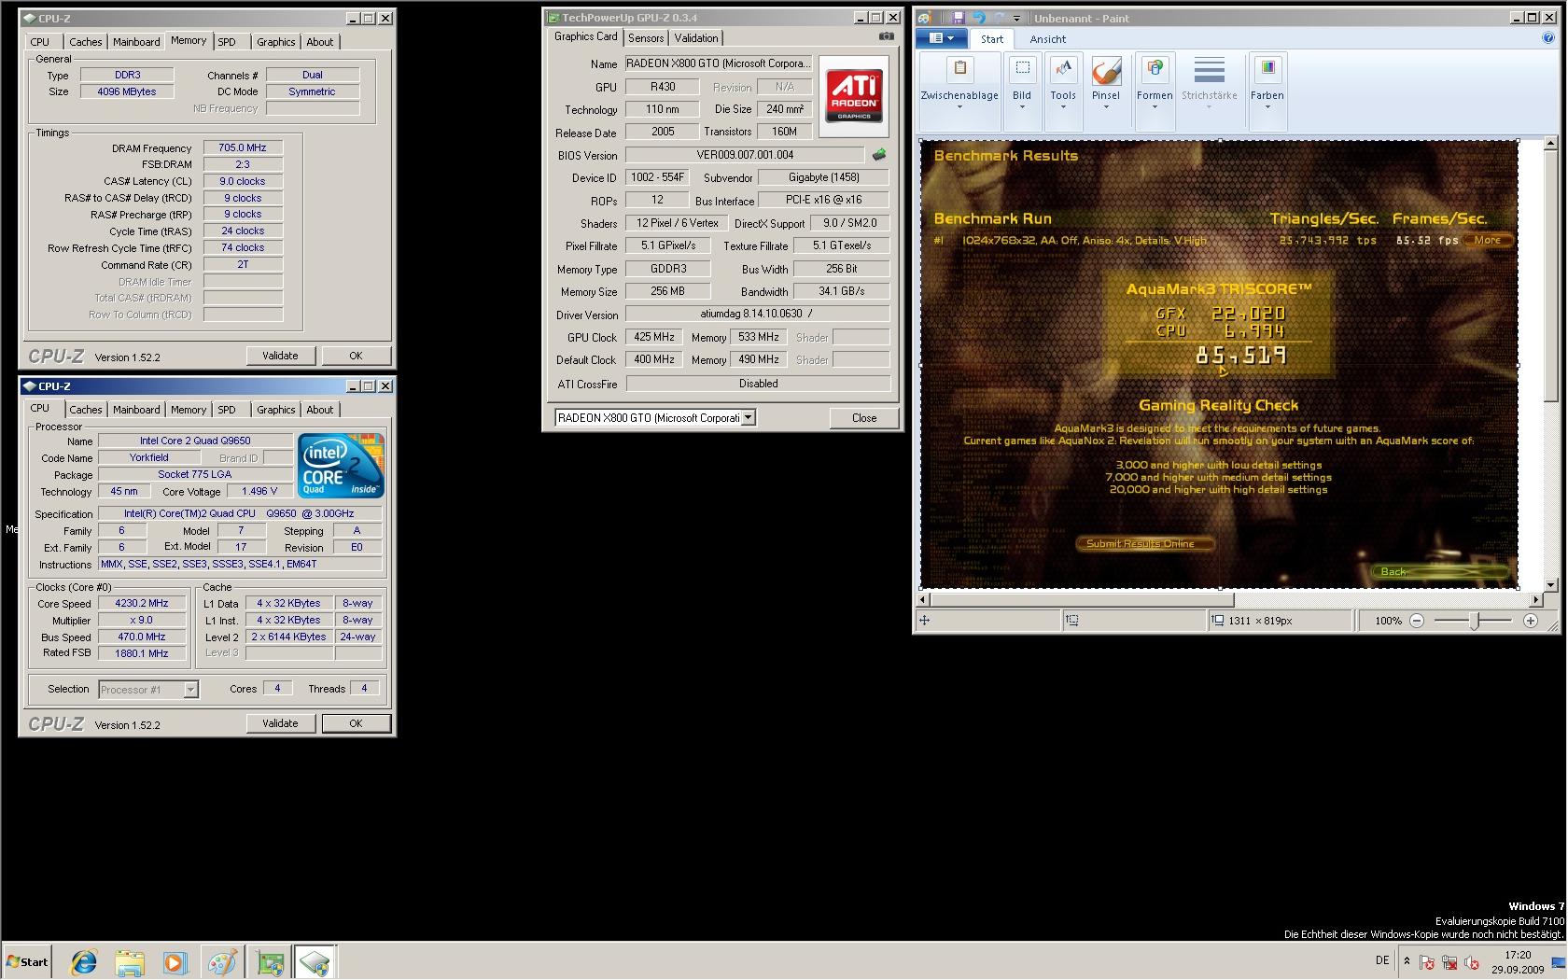
Task: Expand the Formen group dropdown
Action: (x=1155, y=107)
